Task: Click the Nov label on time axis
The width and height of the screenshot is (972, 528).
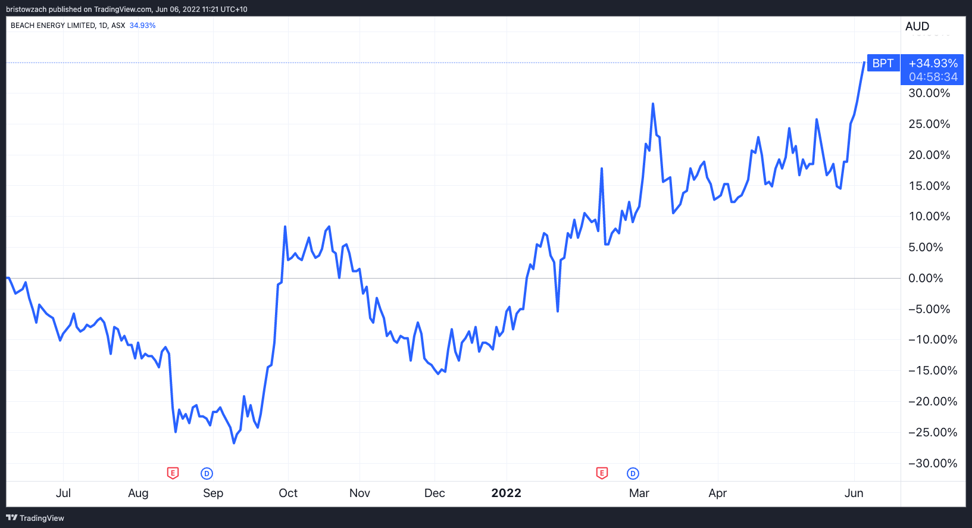Action: pos(360,493)
